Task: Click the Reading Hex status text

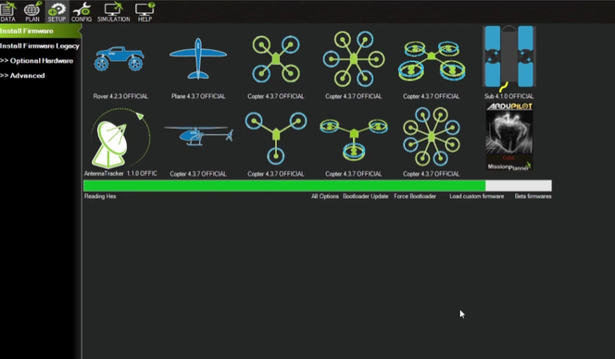Action: pos(100,196)
